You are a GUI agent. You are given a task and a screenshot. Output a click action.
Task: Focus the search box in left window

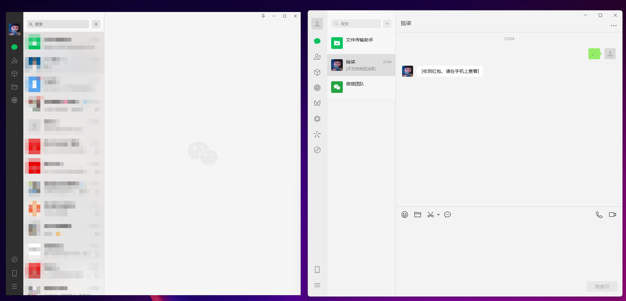(58, 24)
